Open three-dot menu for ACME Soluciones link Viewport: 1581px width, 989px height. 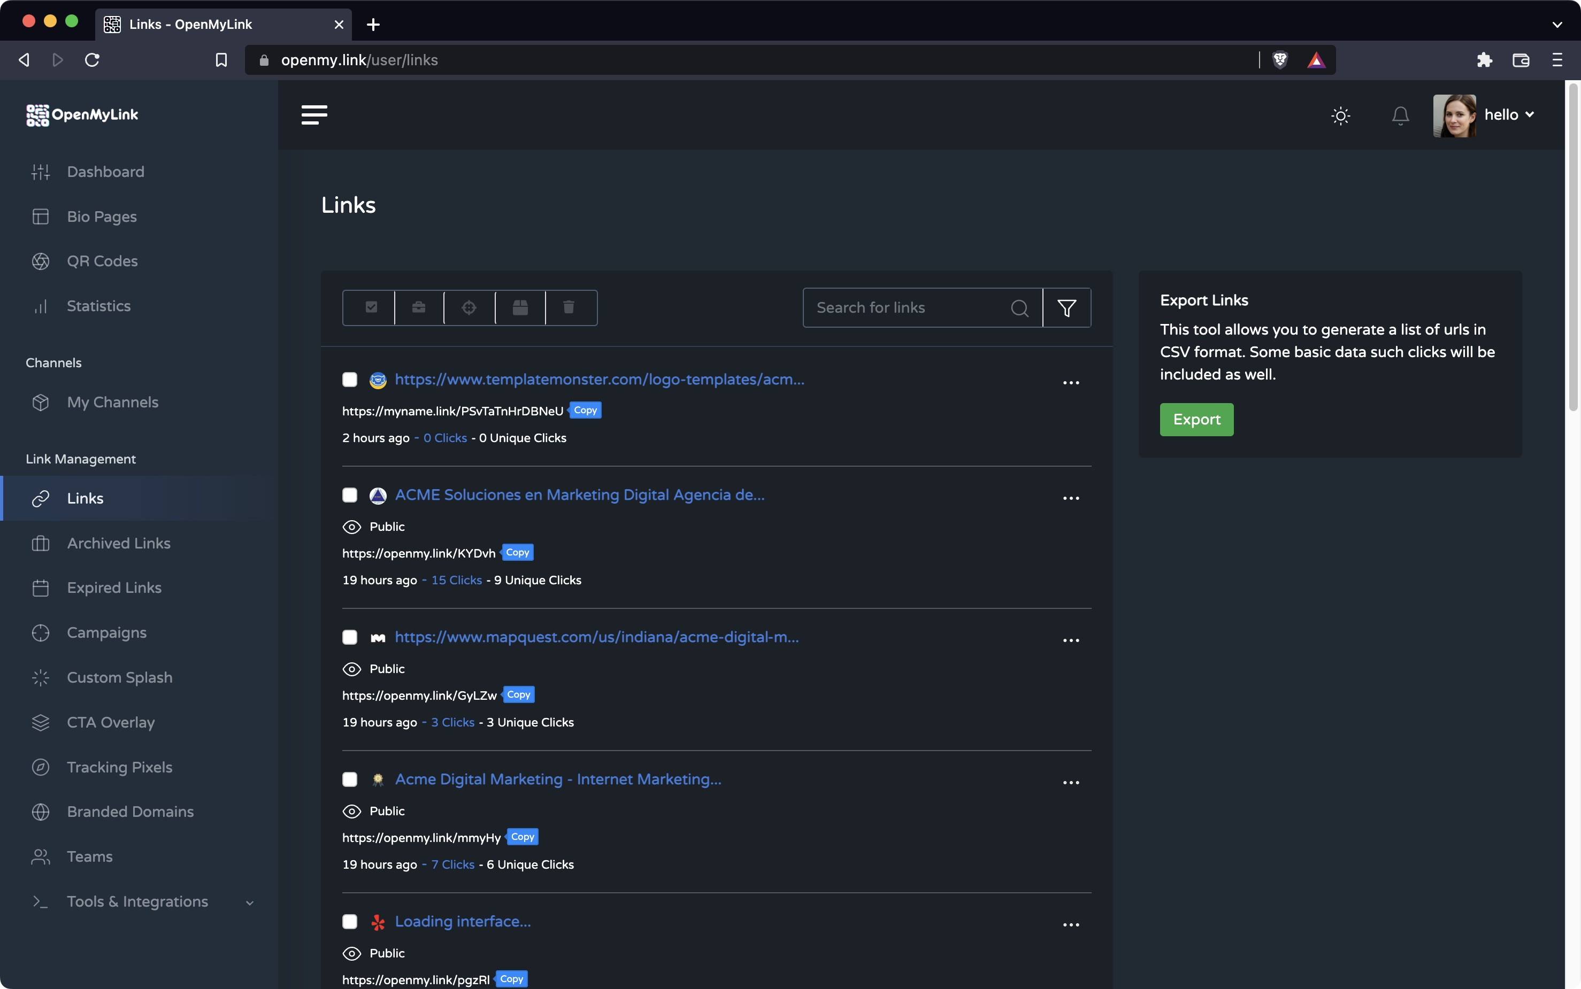(x=1071, y=498)
